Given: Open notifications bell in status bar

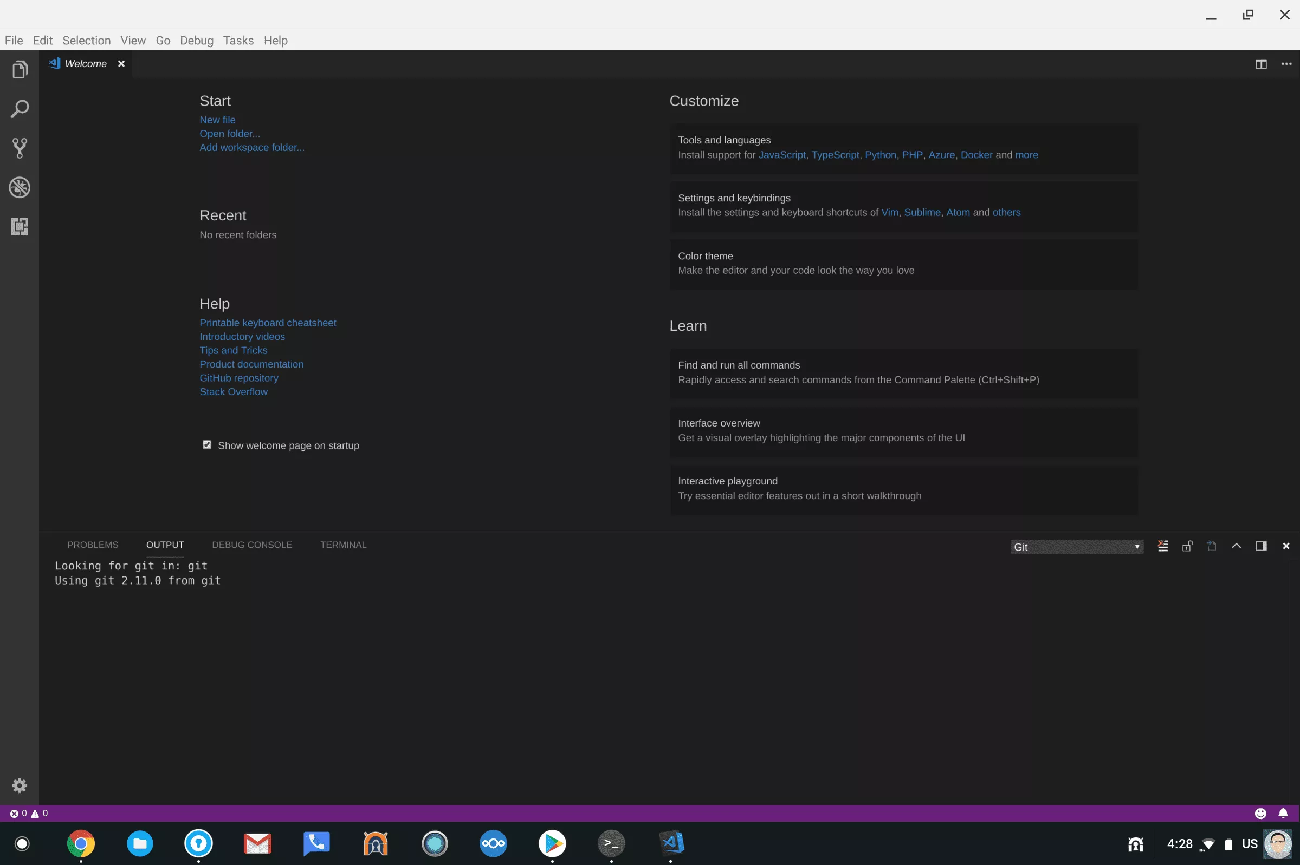Looking at the screenshot, I should coord(1283,813).
